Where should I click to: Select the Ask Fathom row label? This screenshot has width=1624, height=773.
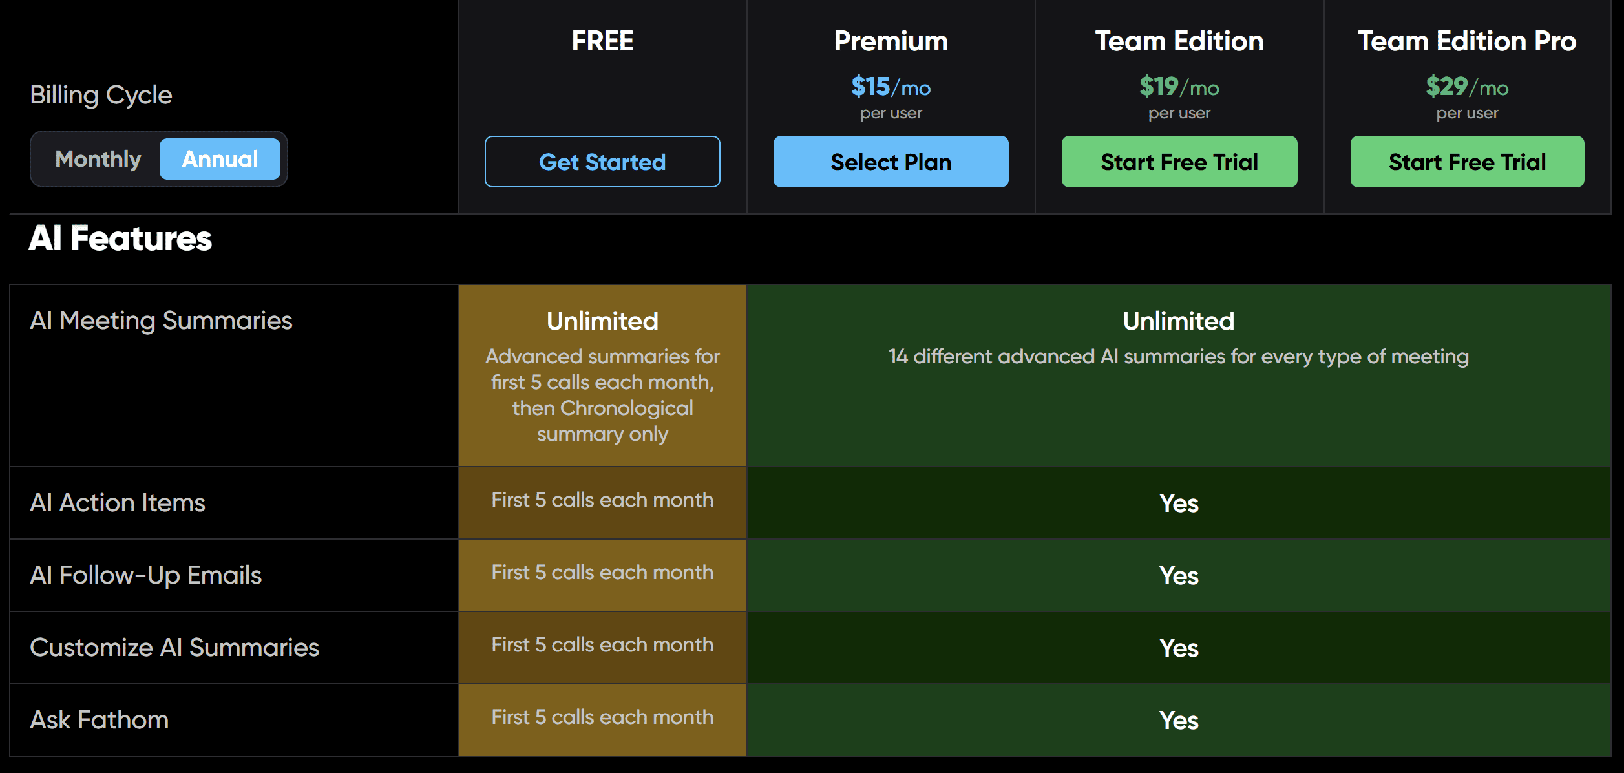tap(100, 720)
